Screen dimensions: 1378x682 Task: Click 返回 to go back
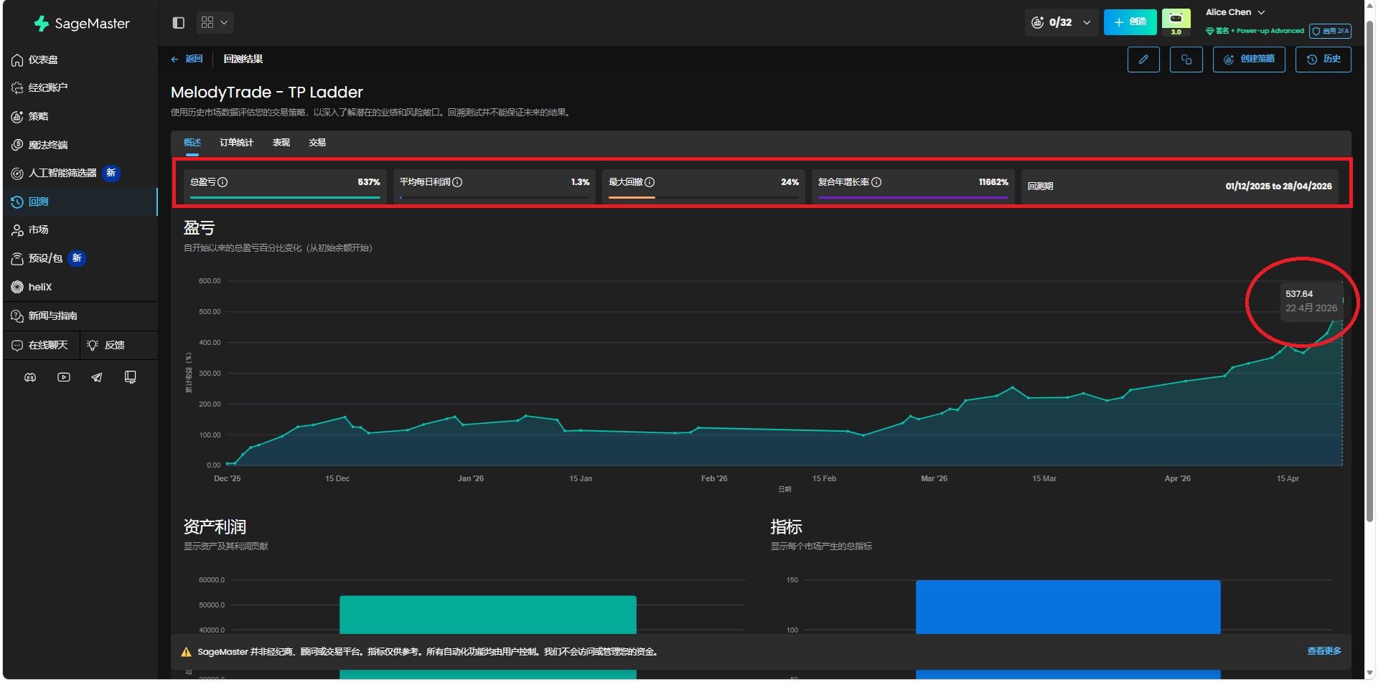pyautogui.click(x=187, y=59)
